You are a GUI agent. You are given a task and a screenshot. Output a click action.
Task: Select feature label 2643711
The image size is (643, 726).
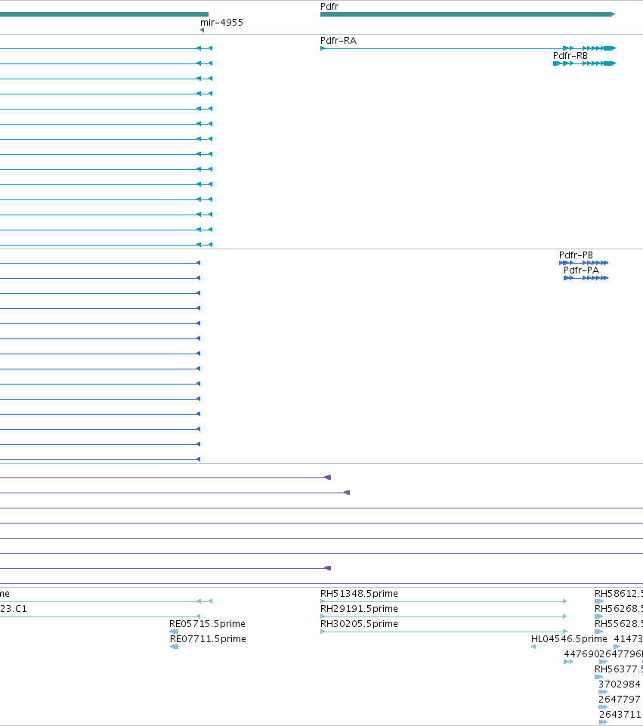pyautogui.click(x=620, y=715)
